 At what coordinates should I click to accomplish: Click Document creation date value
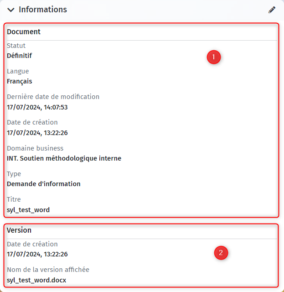click(x=37, y=133)
